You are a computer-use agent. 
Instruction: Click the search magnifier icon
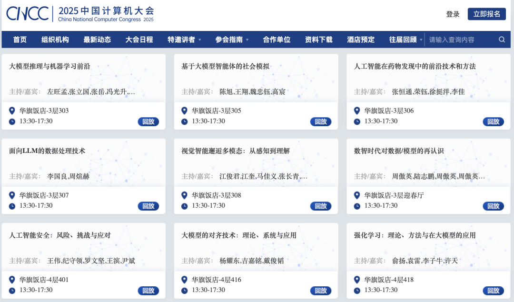click(x=502, y=40)
